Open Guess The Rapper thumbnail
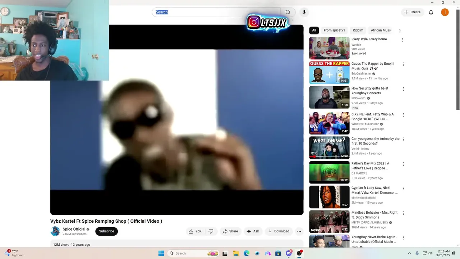 pos(329,73)
